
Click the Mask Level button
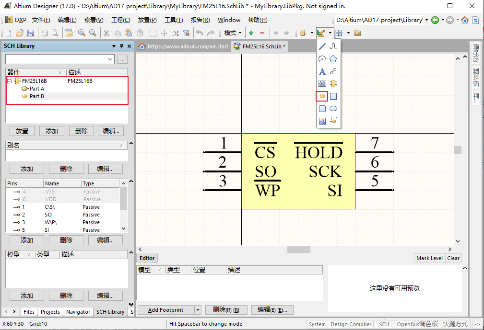(429, 258)
